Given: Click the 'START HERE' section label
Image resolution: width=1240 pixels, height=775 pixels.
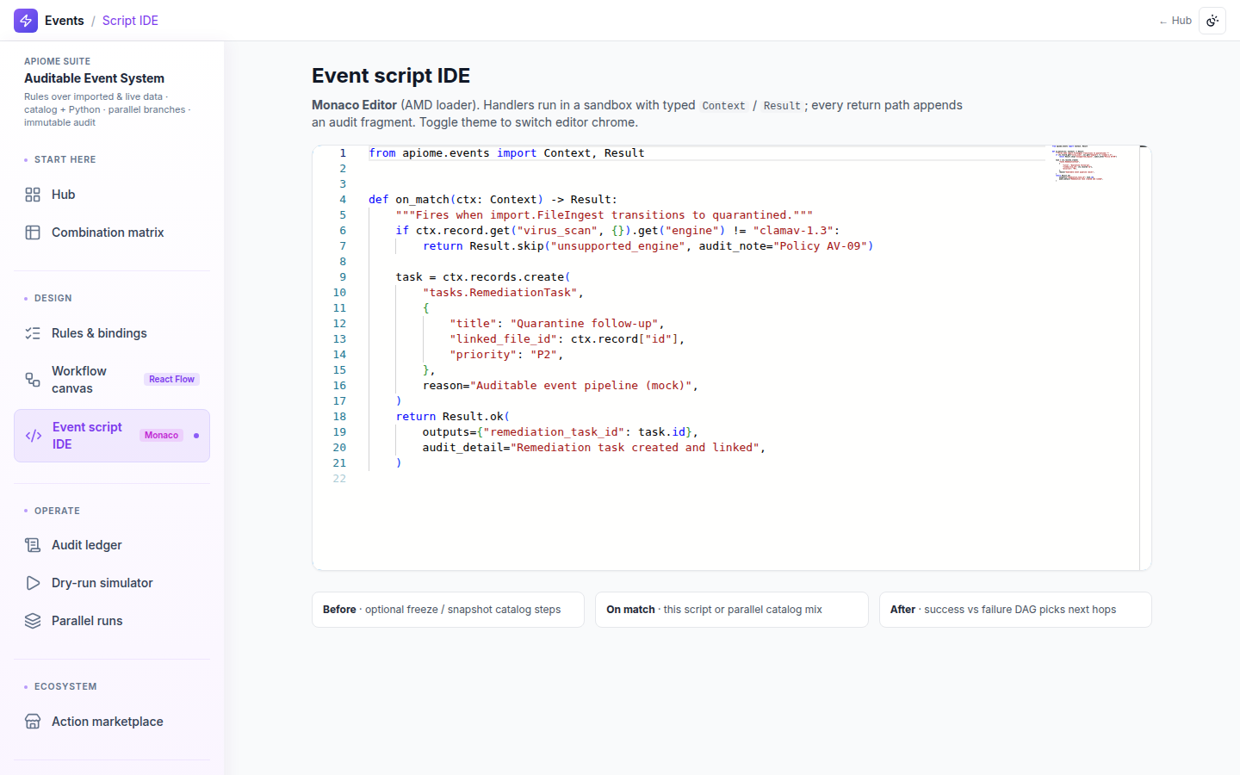Looking at the screenshot, I should coord(65,159).
